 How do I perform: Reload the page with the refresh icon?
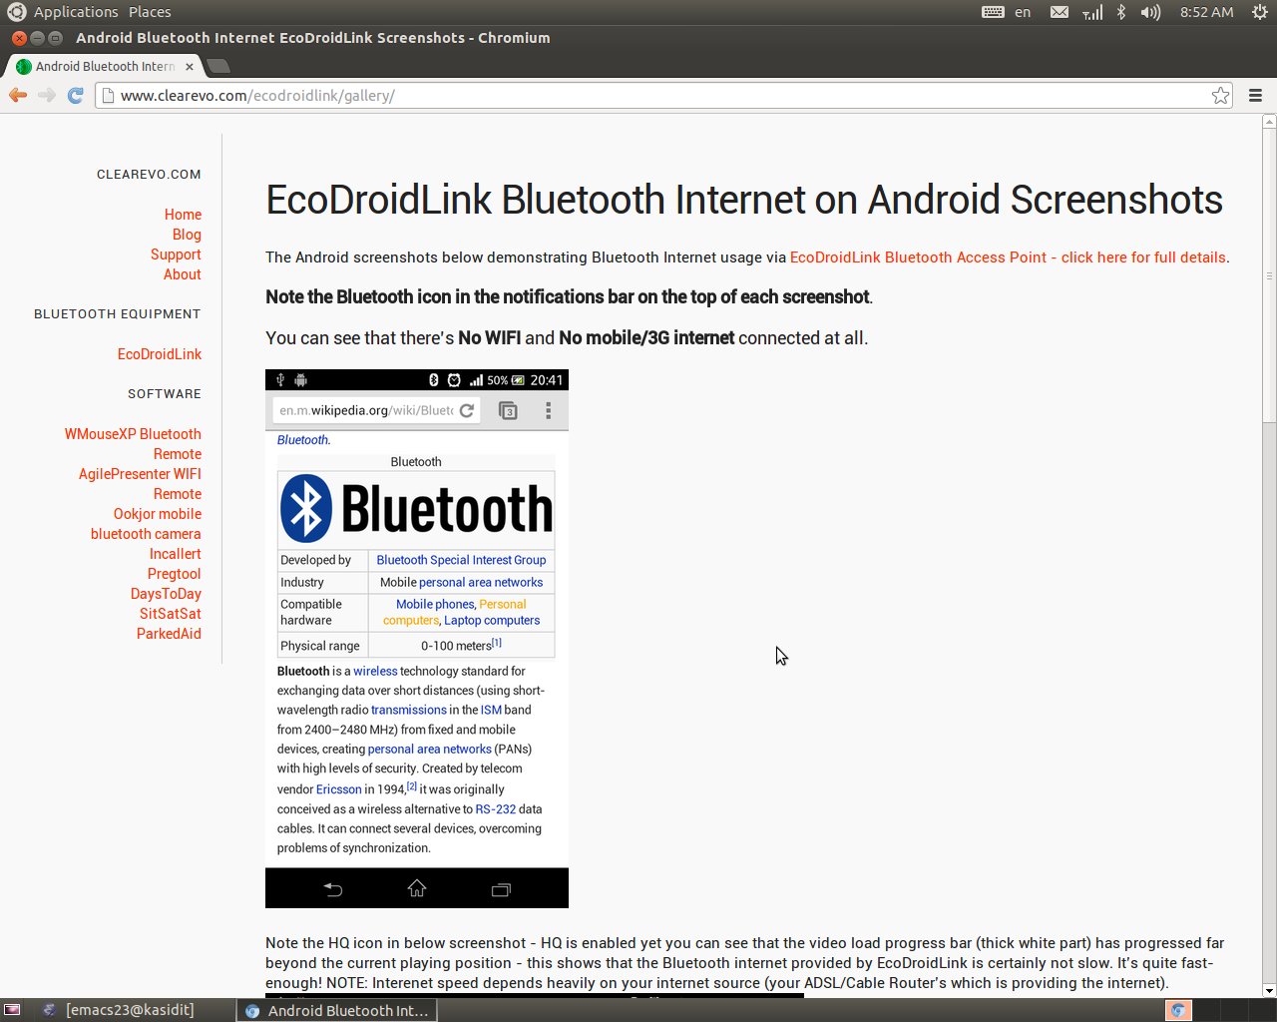[x=75, y=95]
